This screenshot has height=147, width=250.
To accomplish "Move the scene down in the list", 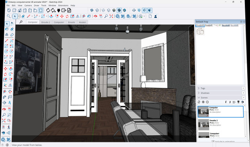I will pyautogui.click(x=230, y=102).
